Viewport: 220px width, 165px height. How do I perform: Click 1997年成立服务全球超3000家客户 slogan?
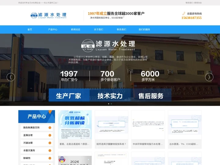tap(116, 14)
